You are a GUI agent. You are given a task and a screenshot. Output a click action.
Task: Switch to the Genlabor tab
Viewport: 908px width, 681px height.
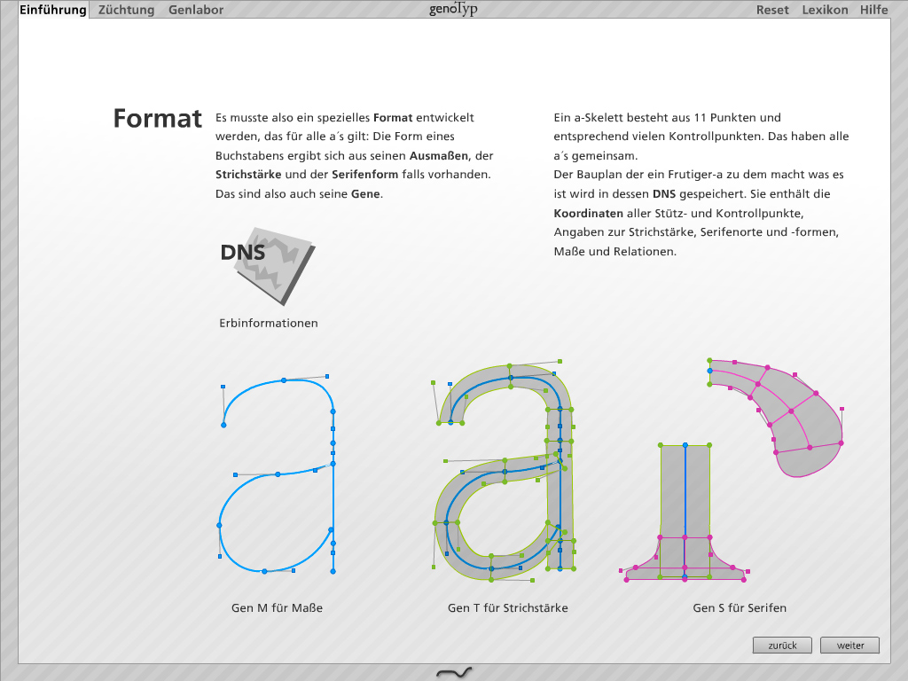(196, 10)
